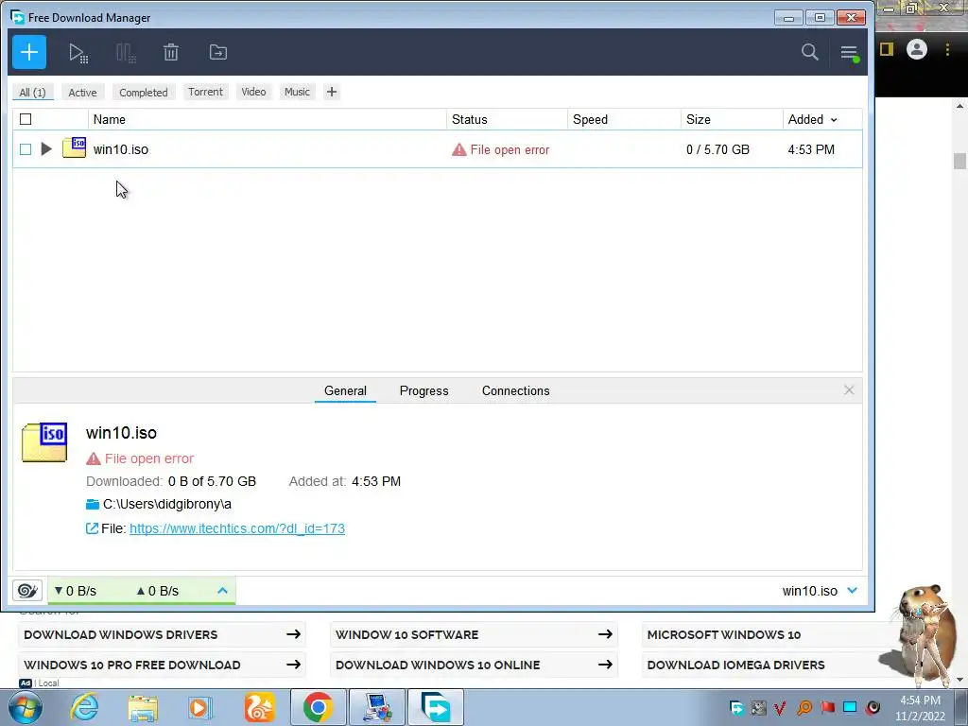Image resolution: width=968 pixels, height=726 pixels.
Task: Tick the checkbox for win10.iso row
Action: click(x=26, y=149)
